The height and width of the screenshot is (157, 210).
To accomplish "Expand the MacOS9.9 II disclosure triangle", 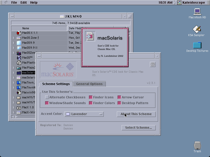I will [14, 48].
